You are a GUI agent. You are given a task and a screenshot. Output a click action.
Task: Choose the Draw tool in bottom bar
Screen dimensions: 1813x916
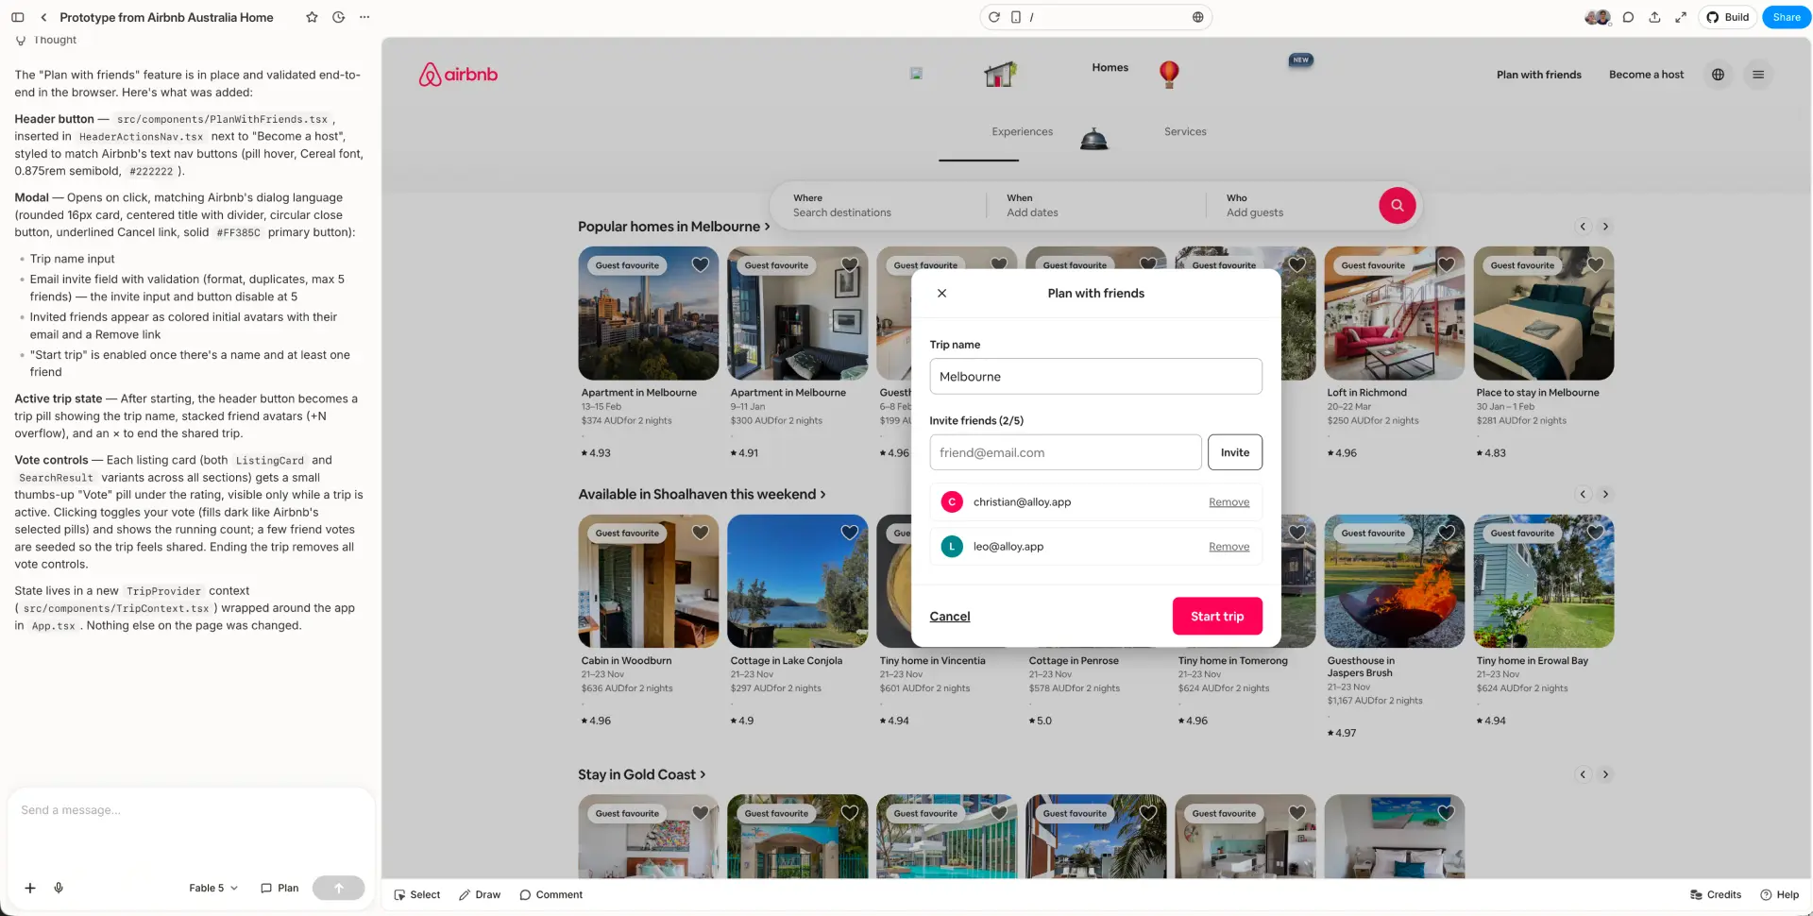480,895
